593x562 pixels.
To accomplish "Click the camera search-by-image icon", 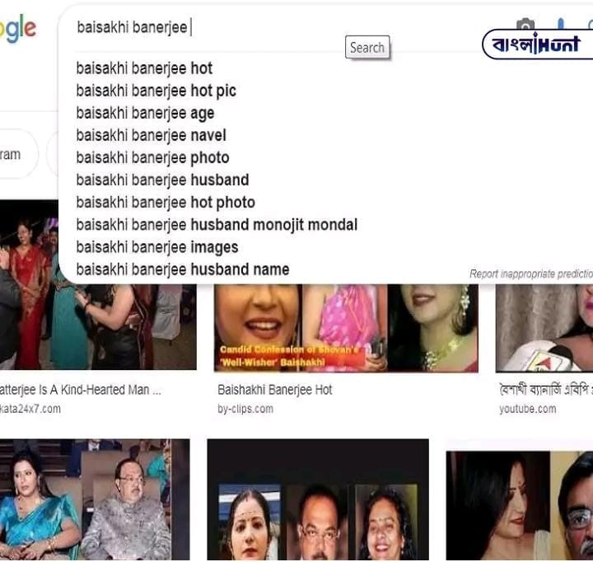I will coord(525,23).
